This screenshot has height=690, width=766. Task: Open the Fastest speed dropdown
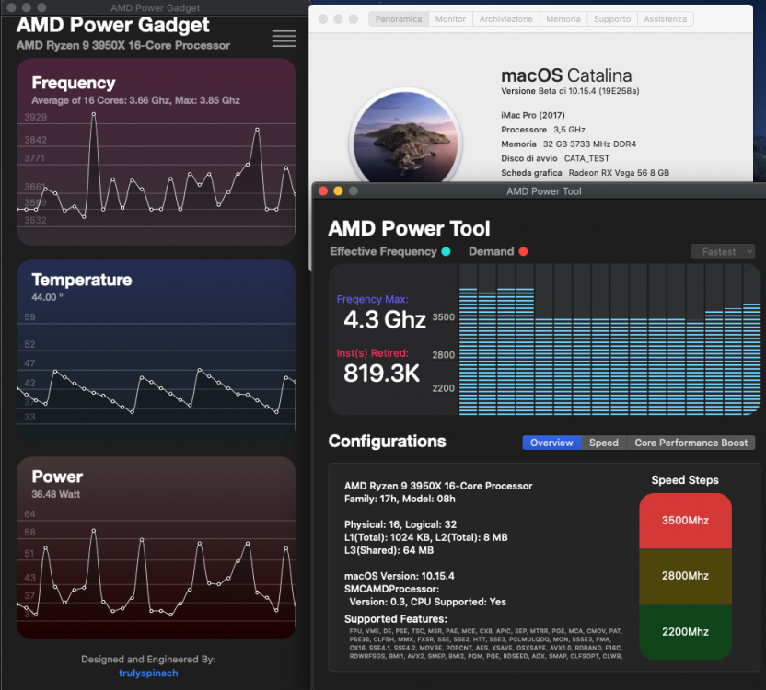pos(723,251)
